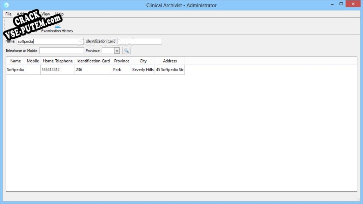Select the Softpedia patient row
Screen dimensions: 363x204
pos(16,70)
